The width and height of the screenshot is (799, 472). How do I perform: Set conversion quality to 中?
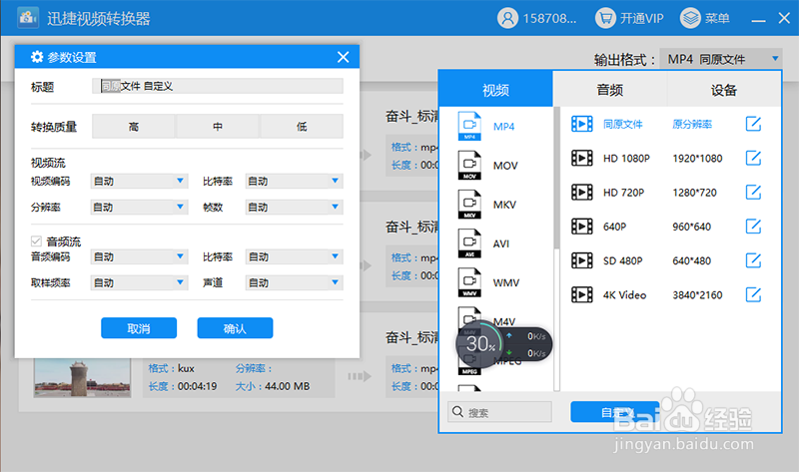(x=218, y=127)
